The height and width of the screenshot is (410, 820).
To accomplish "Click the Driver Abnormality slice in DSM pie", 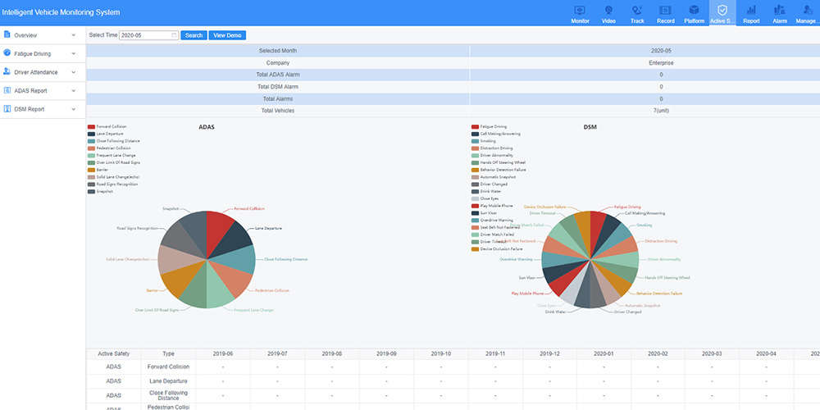I will 623,260.
